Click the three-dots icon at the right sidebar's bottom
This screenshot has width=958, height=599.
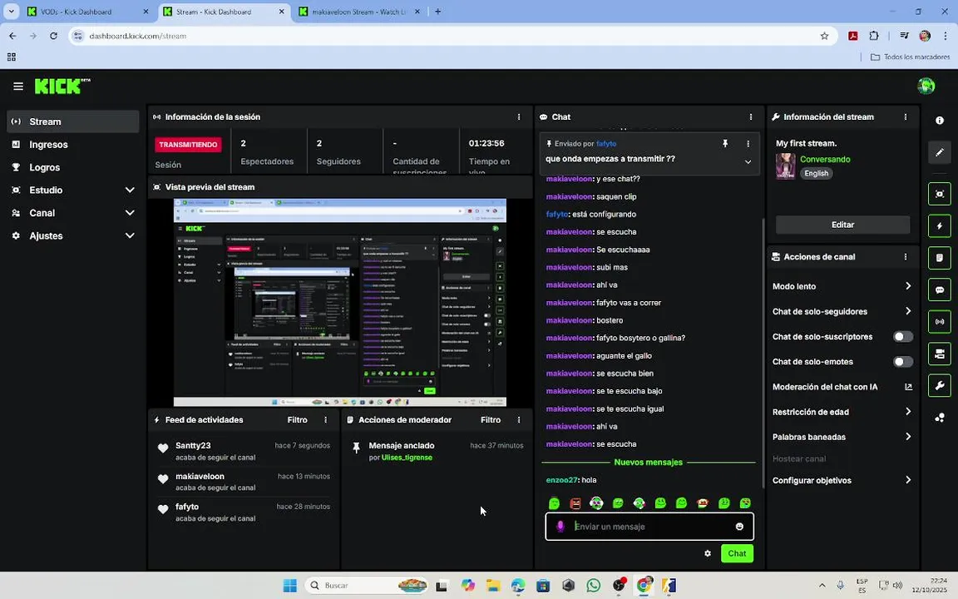point(939,418)
